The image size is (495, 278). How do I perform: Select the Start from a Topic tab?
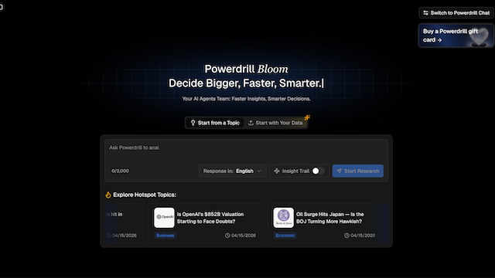click(215, 123)
